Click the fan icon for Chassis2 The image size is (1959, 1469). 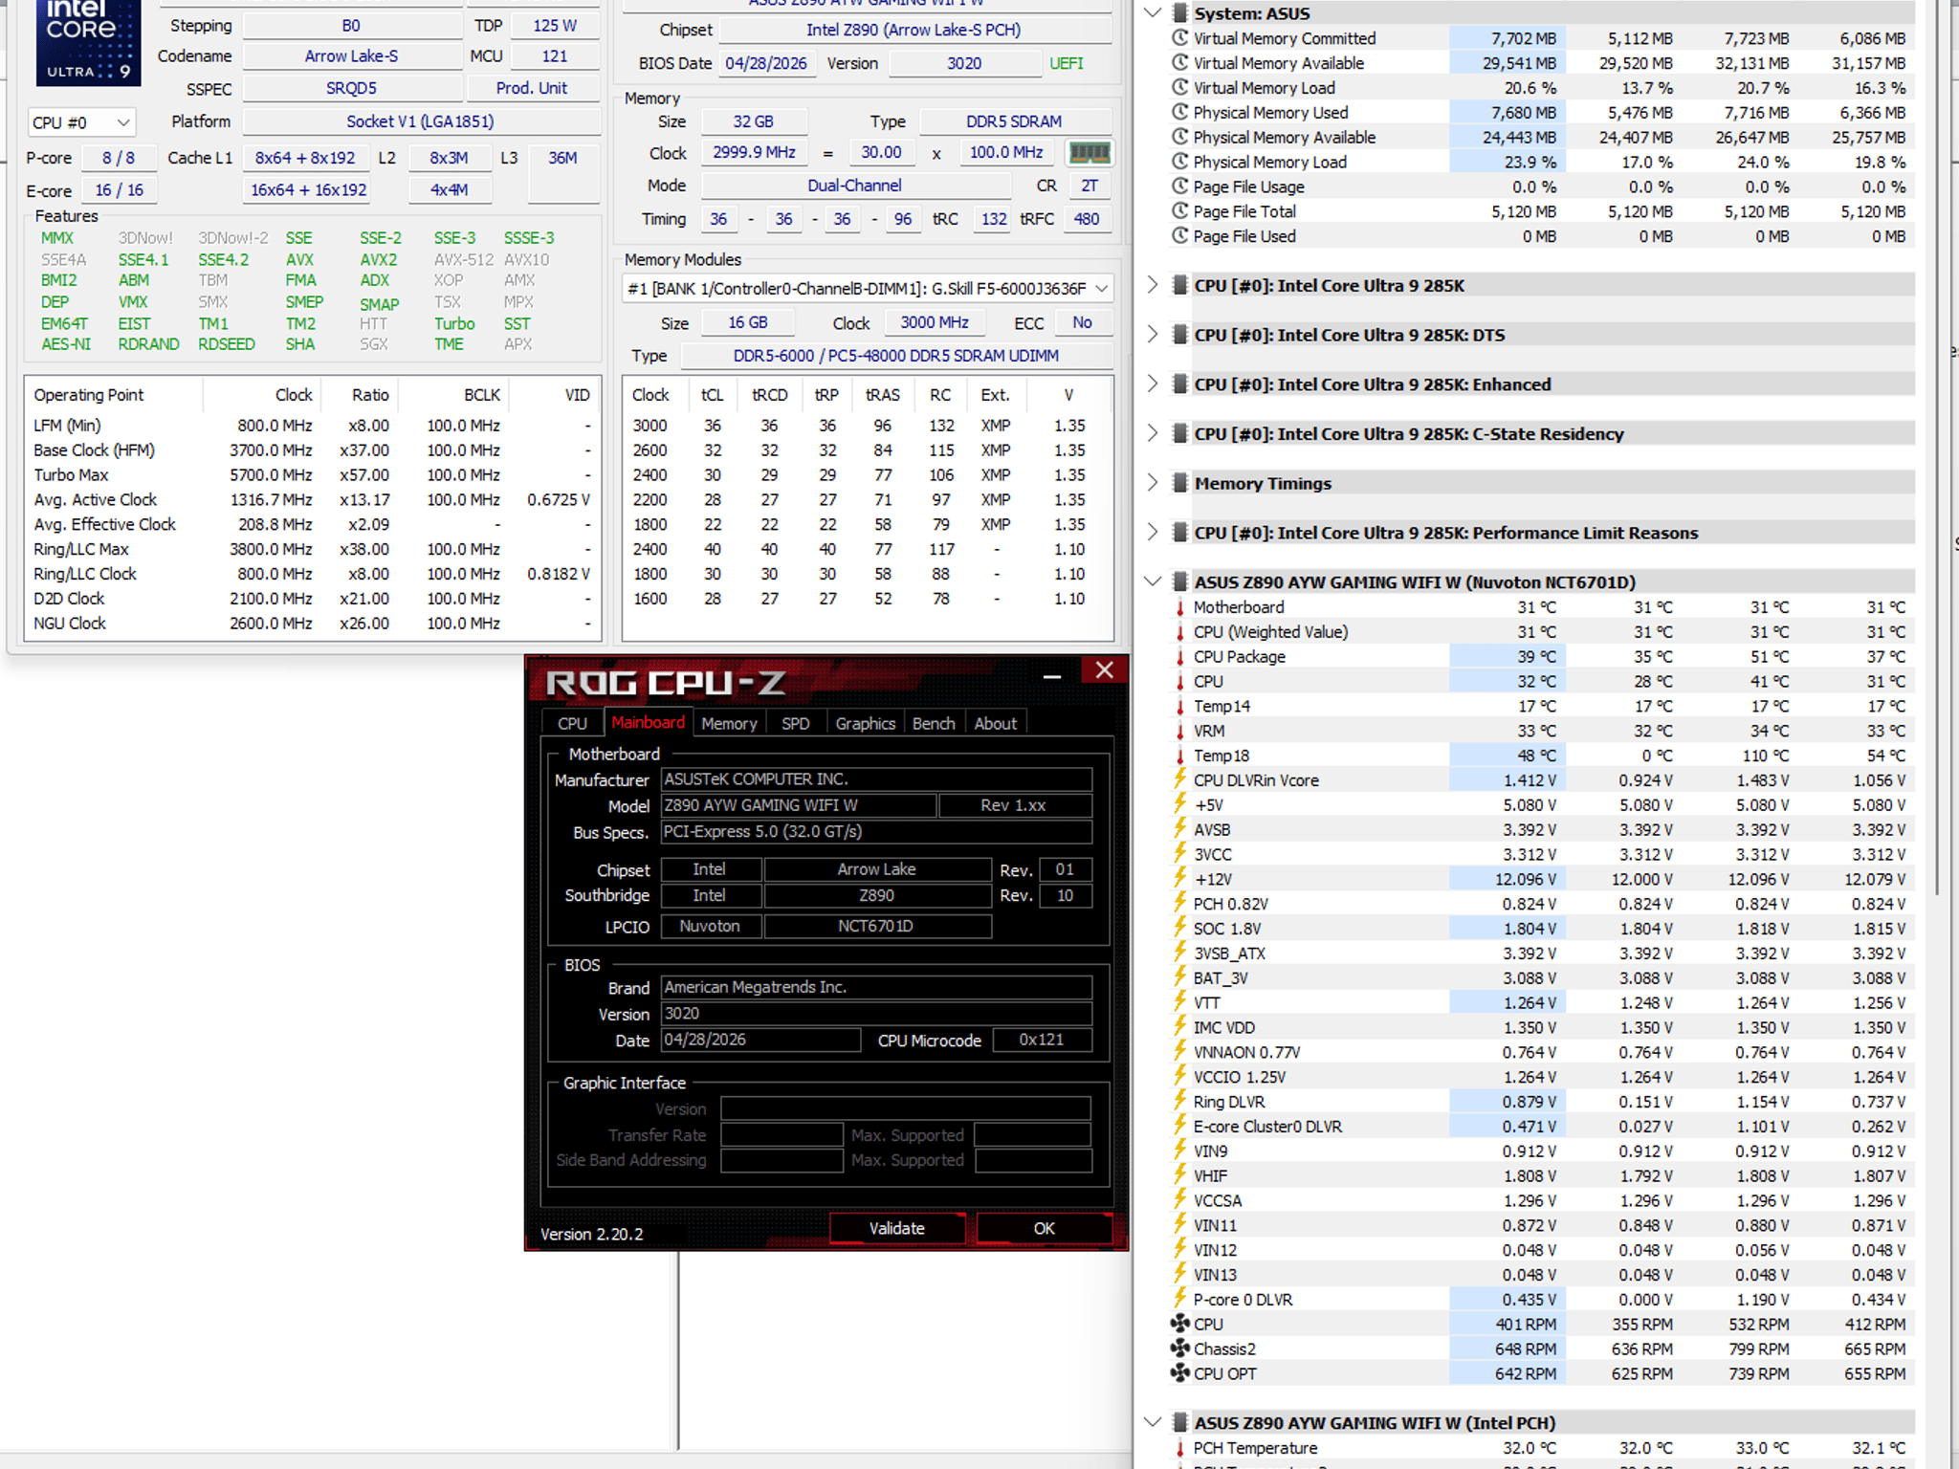click(x=1180, y=1348)
